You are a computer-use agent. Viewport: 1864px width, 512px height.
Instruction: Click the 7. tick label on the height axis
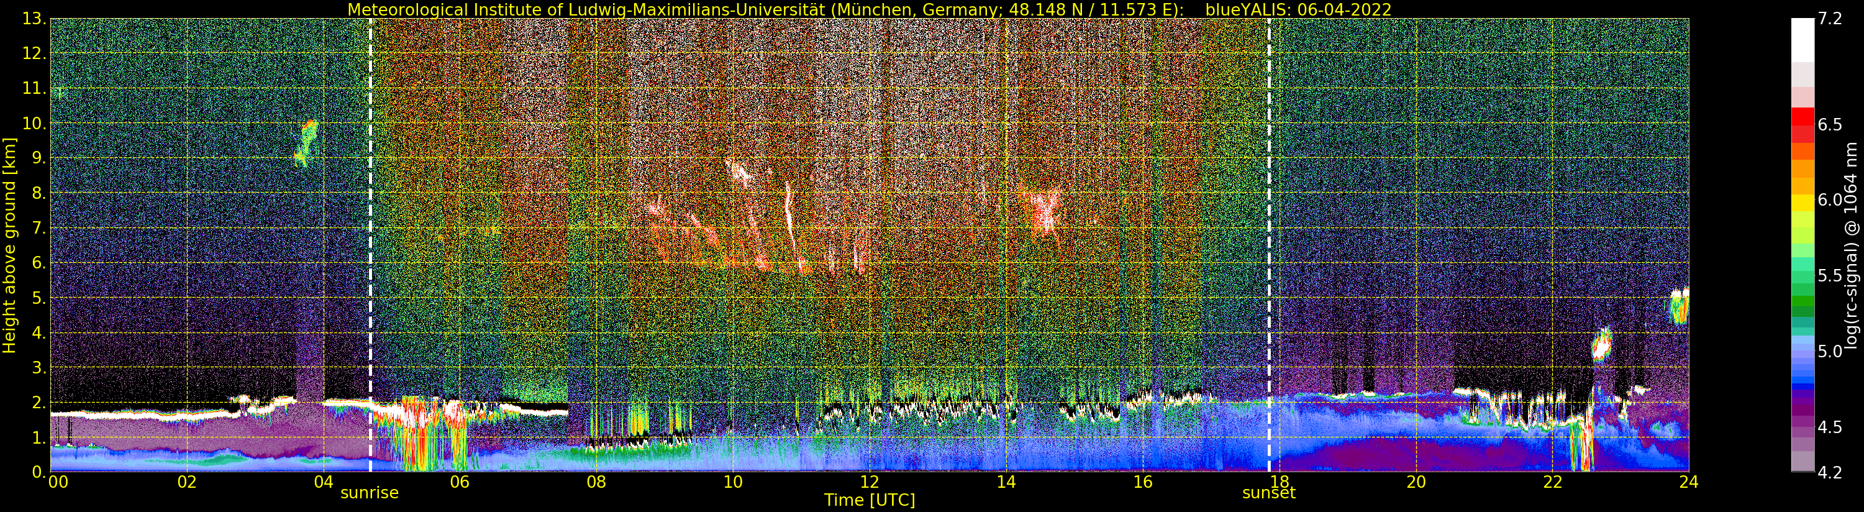pyautogui.click(x=39, y=228)
